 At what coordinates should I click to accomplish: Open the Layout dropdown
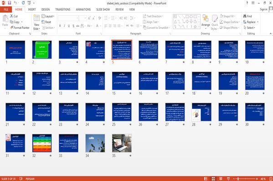[x=48, y=16]
